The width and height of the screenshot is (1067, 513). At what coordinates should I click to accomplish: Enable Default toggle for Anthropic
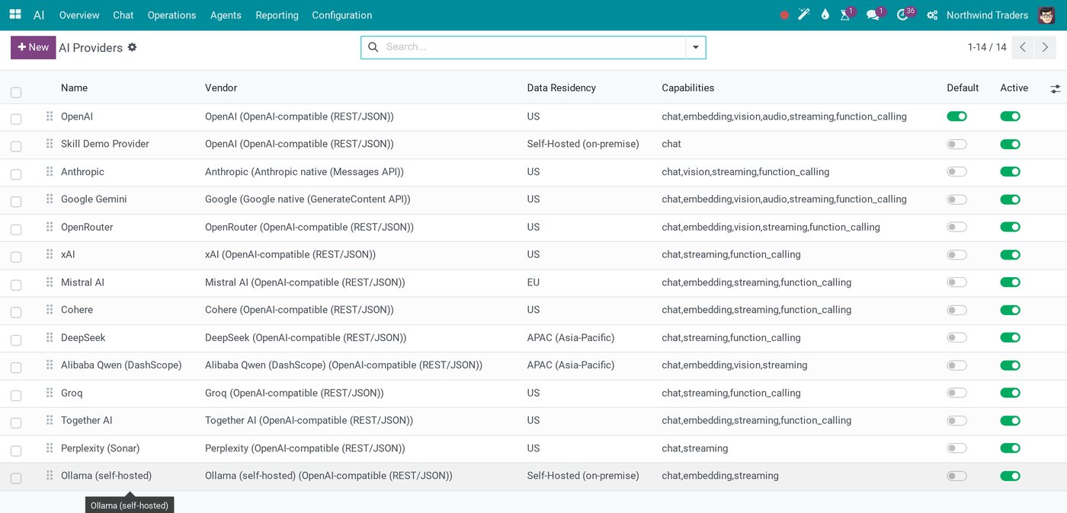956,172
